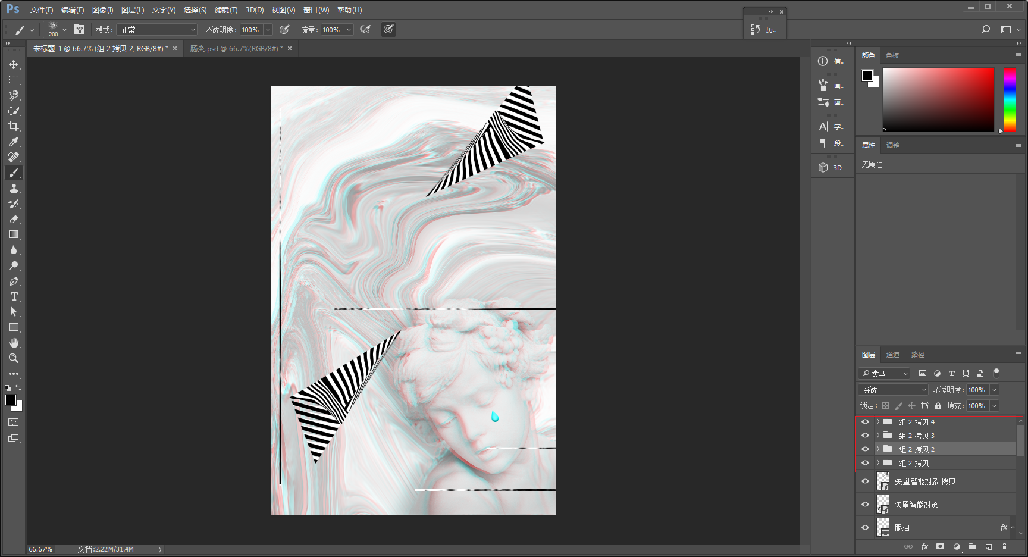
Task: Select the History Brush tool
Action: tap(14, 204)
